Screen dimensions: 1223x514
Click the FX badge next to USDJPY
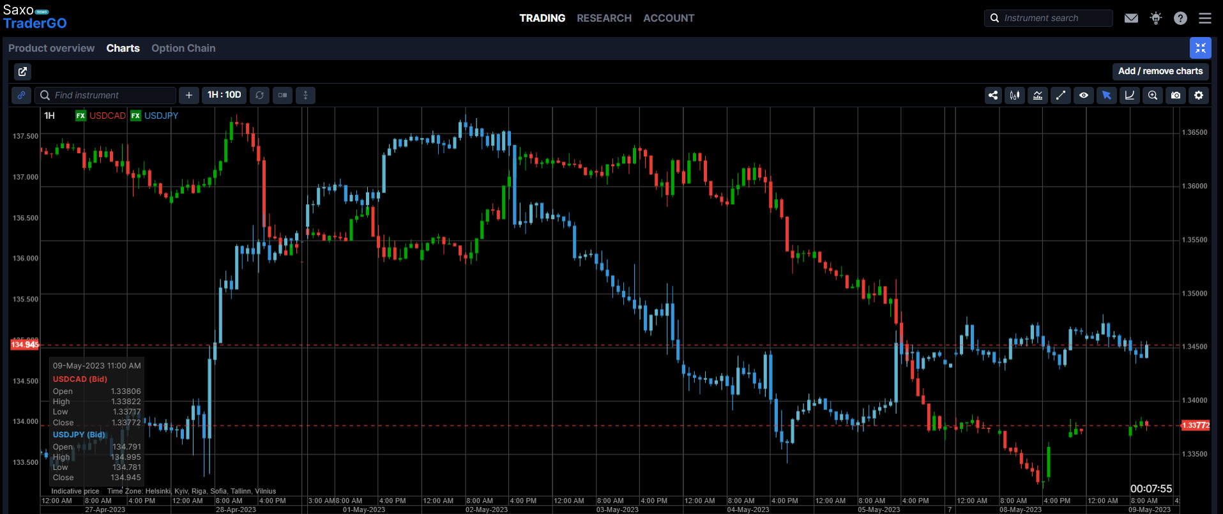tap(135, 116)
